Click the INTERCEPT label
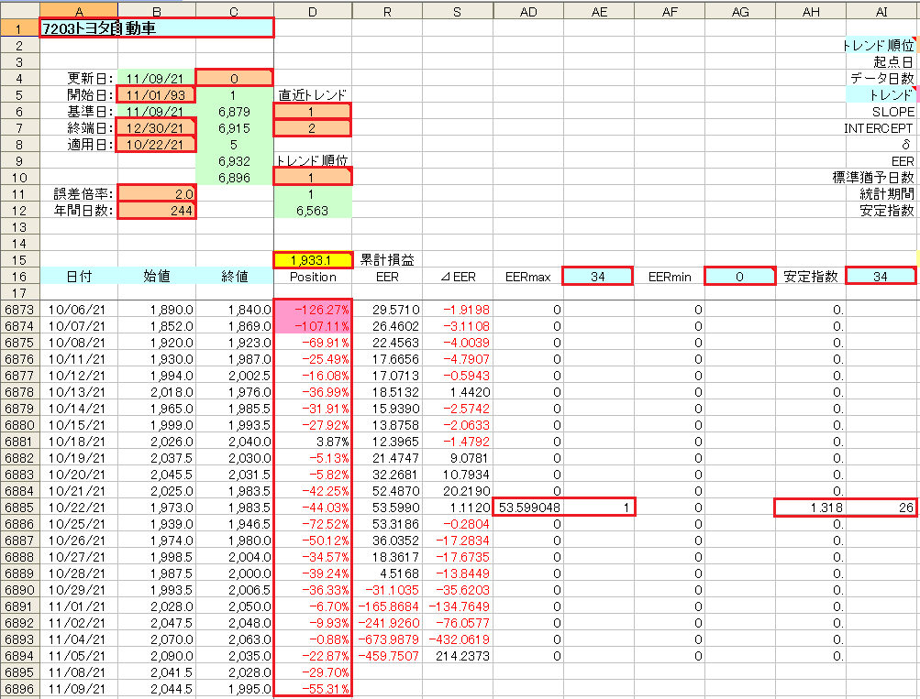Image resolution: width=920 pixels, height=699 pixels. coord(879,127)
